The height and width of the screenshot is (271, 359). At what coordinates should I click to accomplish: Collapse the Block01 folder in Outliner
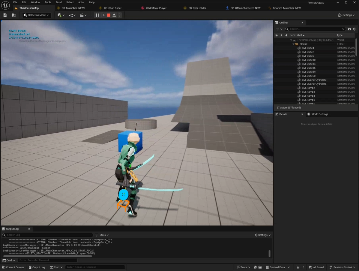[294, 44]
